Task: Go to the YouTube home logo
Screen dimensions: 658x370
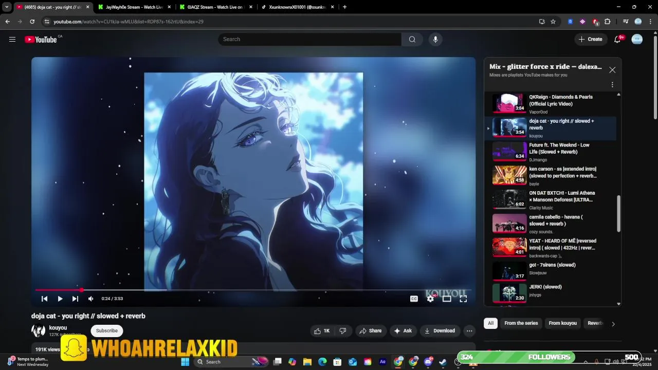Action: tap(41, 40)
